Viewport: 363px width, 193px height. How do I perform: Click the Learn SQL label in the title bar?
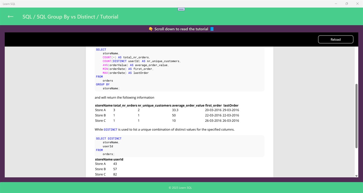tap(9, 4)
